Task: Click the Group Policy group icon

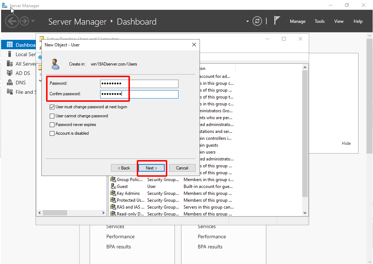Action: tap(113, 180)
